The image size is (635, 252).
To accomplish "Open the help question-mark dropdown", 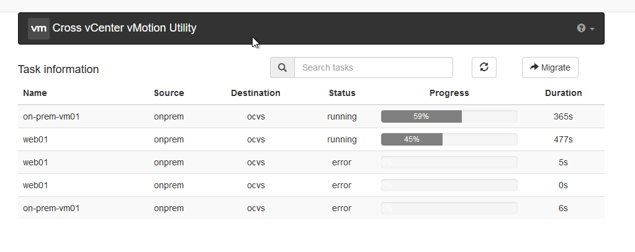I will pyautogui.click(x=585, y=28).
